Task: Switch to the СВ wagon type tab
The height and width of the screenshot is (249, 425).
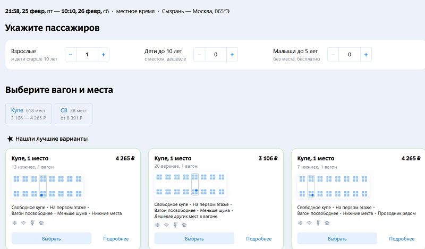Action: pyautogui.click(x=73, y=114)
